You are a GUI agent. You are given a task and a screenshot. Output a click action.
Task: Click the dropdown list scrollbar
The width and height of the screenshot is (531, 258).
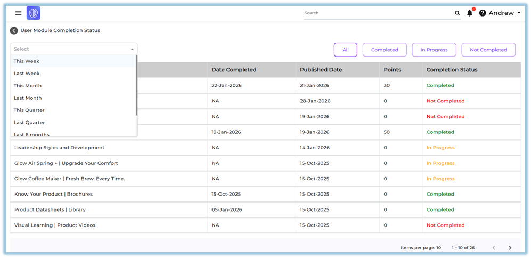pos(136,85)
